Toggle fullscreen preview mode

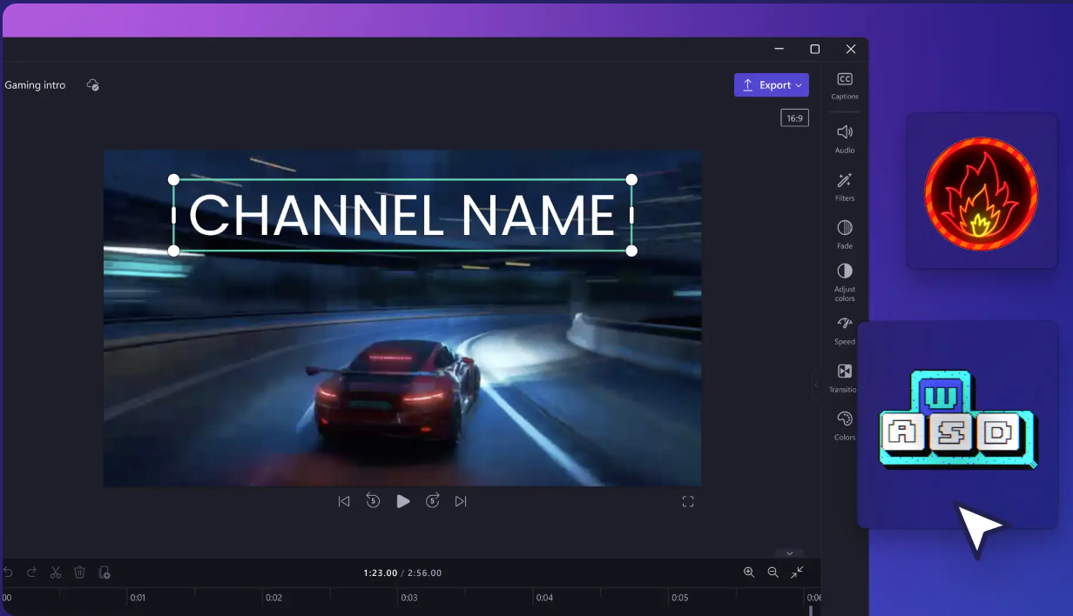(688, 501)
